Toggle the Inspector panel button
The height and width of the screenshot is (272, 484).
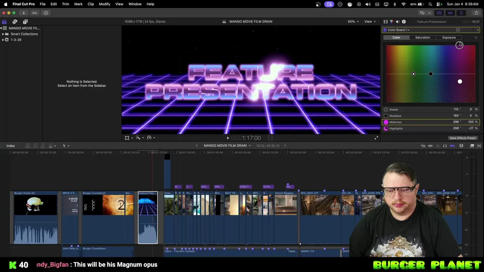(461, 13)
